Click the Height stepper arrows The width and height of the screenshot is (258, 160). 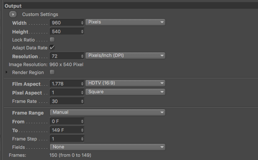click(82, 31)
